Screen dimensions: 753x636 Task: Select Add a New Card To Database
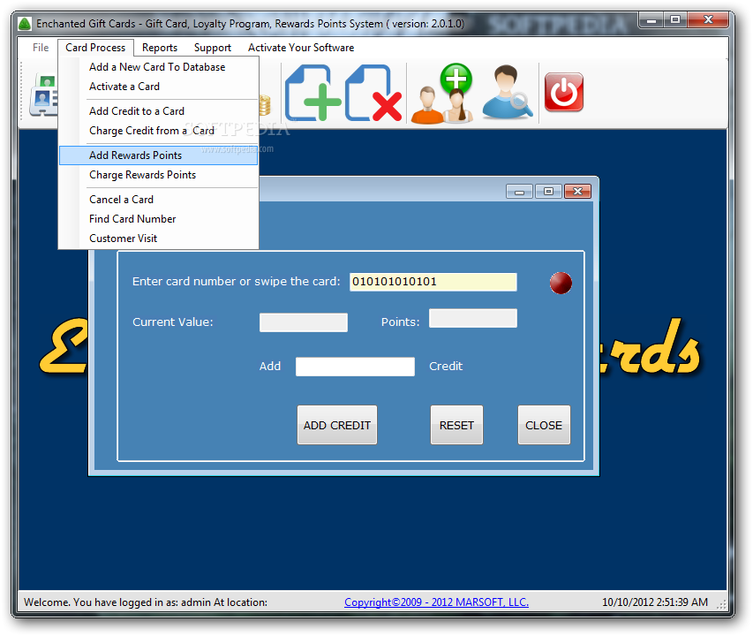tap(158, 67)
